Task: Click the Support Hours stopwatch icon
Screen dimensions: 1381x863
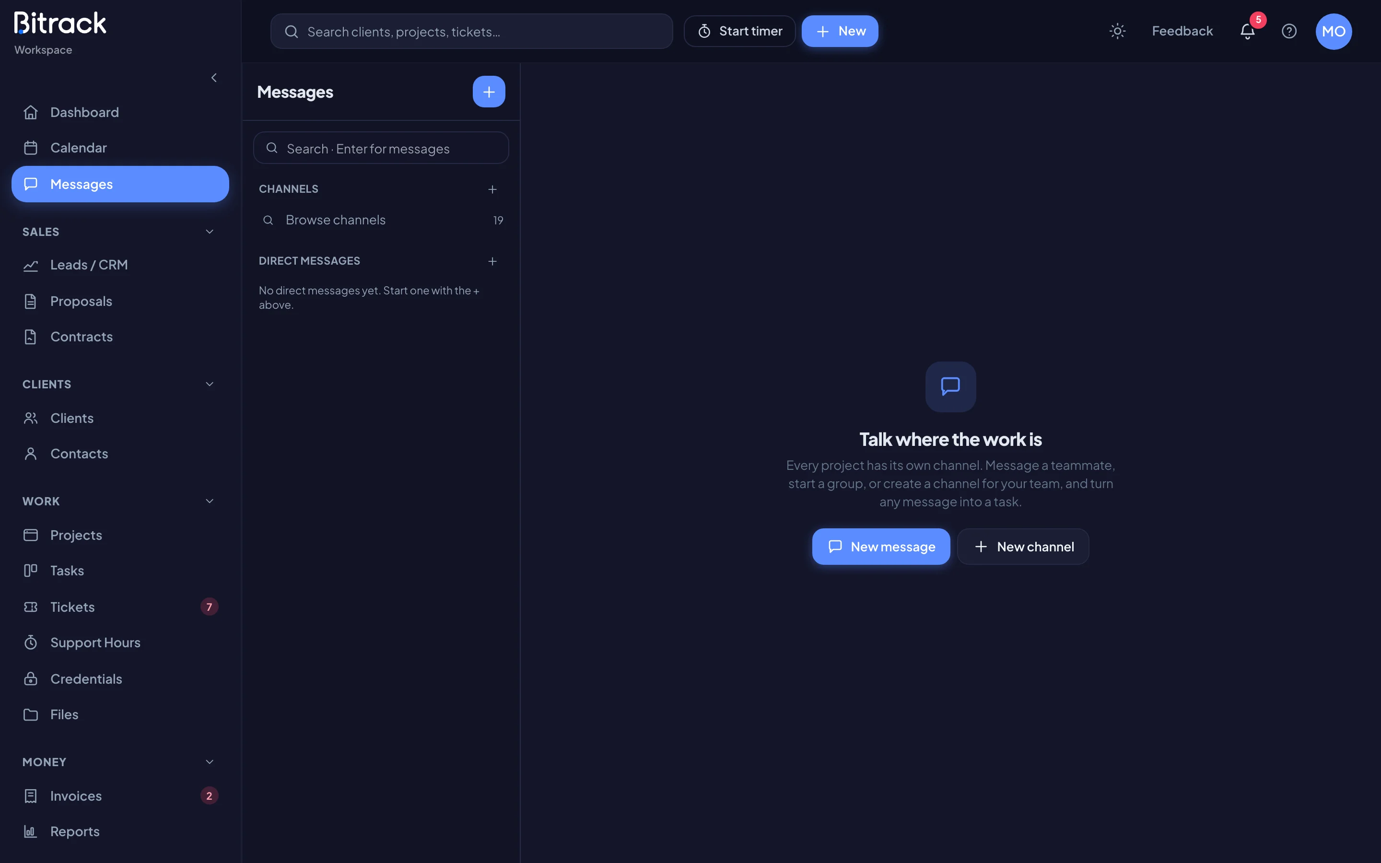Action: click(x=31, y=642)
